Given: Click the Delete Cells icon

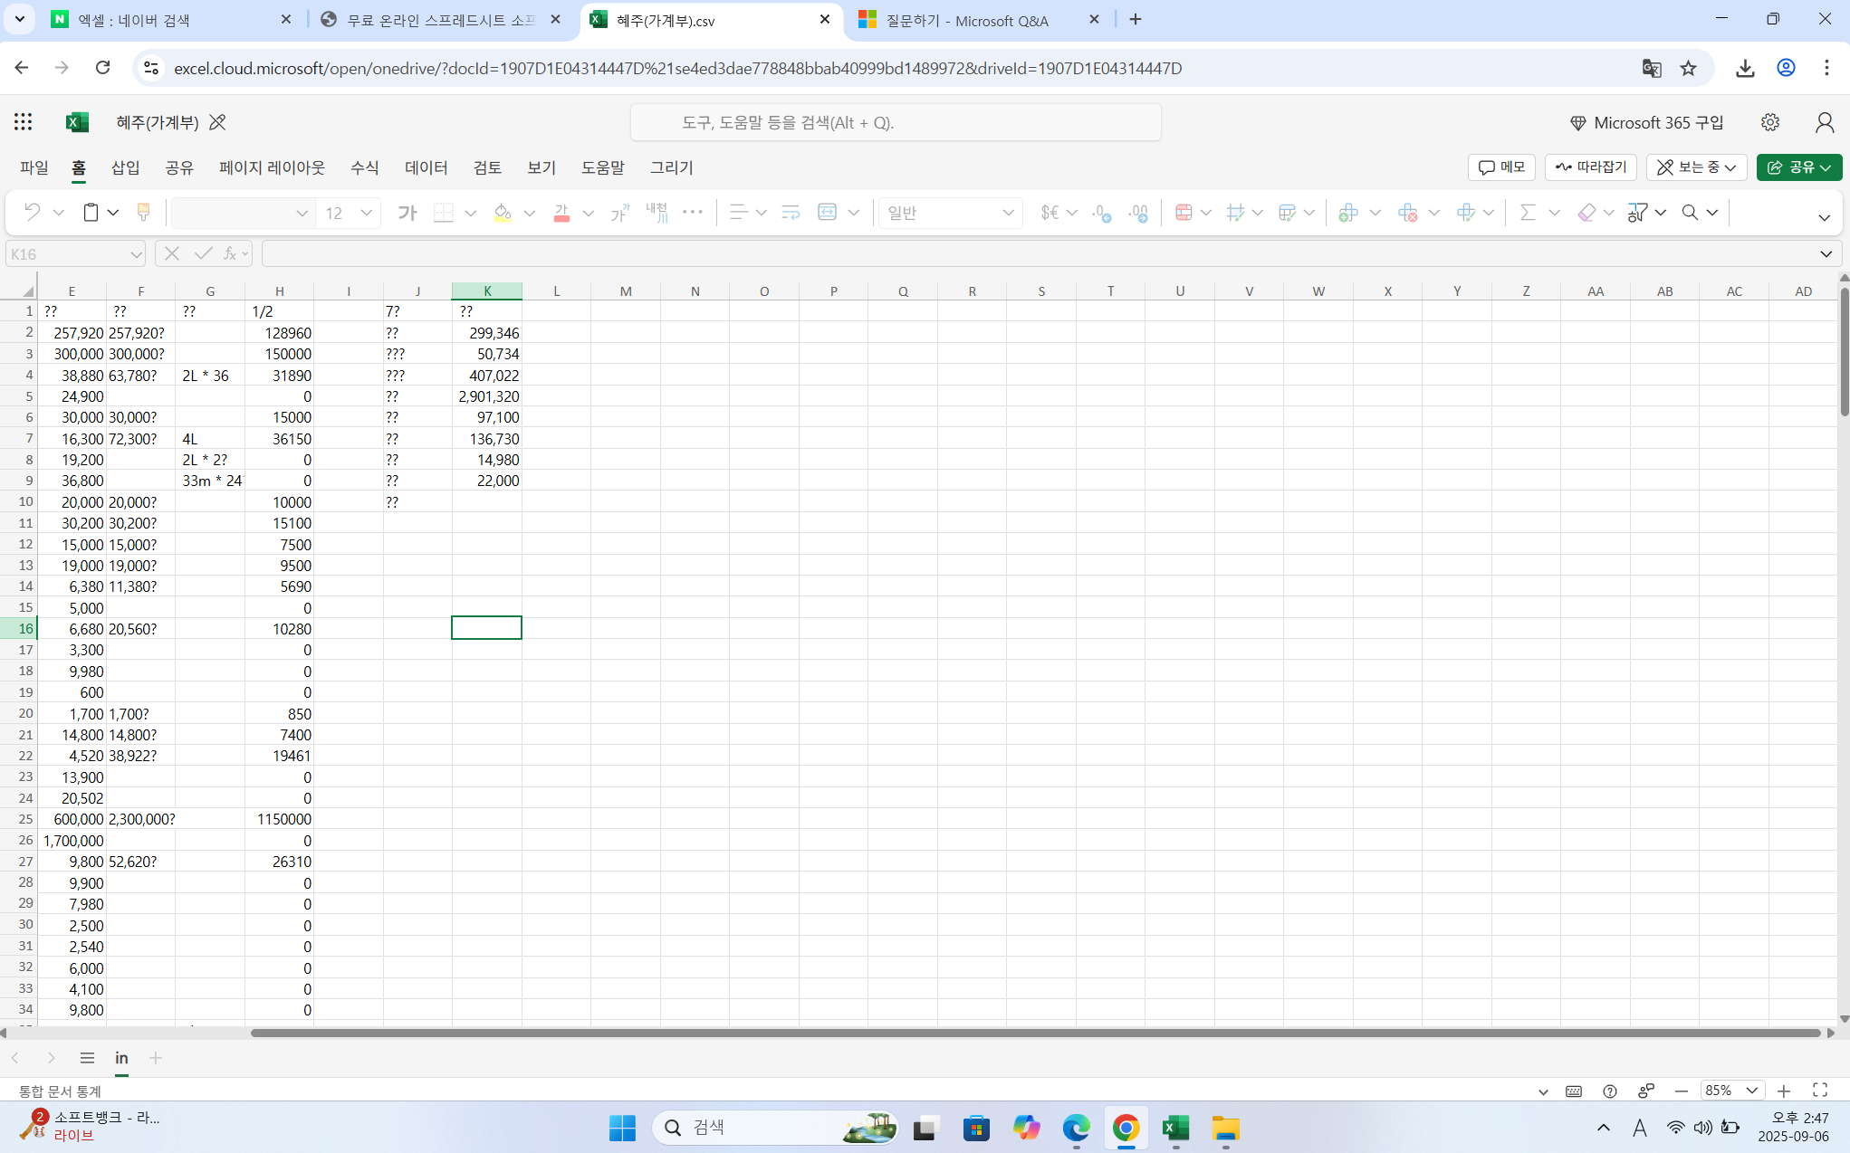Looking at the screenshot, I should (1407, 213).
